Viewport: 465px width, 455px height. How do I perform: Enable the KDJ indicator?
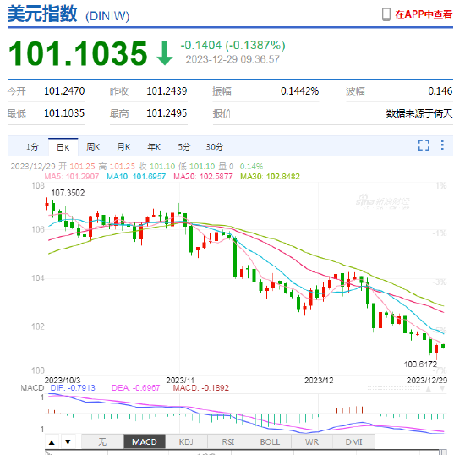click(186, 442)
